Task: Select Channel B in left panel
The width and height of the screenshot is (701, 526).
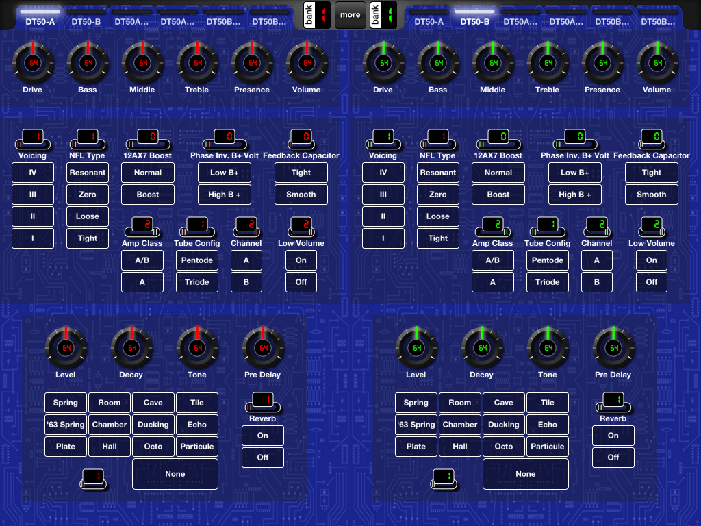Action: pyautogui.click(x=246, y=282)
